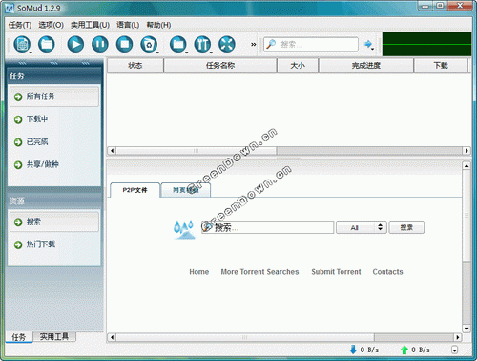Select 搜索 under the 资源 panel
Screen dimensions: 477x361
(x=54, y=222)
